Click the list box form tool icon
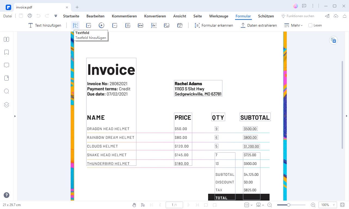349x209 pixels. click(128, 25)
